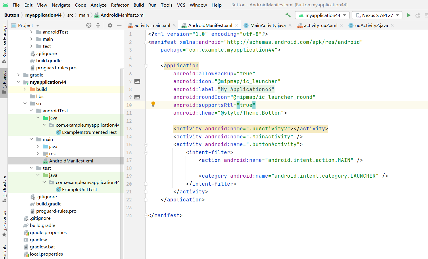428x259 pixels.
Task: Hide the Project panel with minus icon
Action: click(119, 25)
